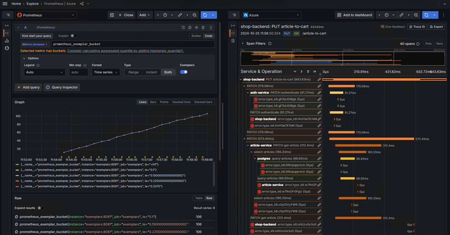
Task: Click the Add query button
Action: (28, 87)
